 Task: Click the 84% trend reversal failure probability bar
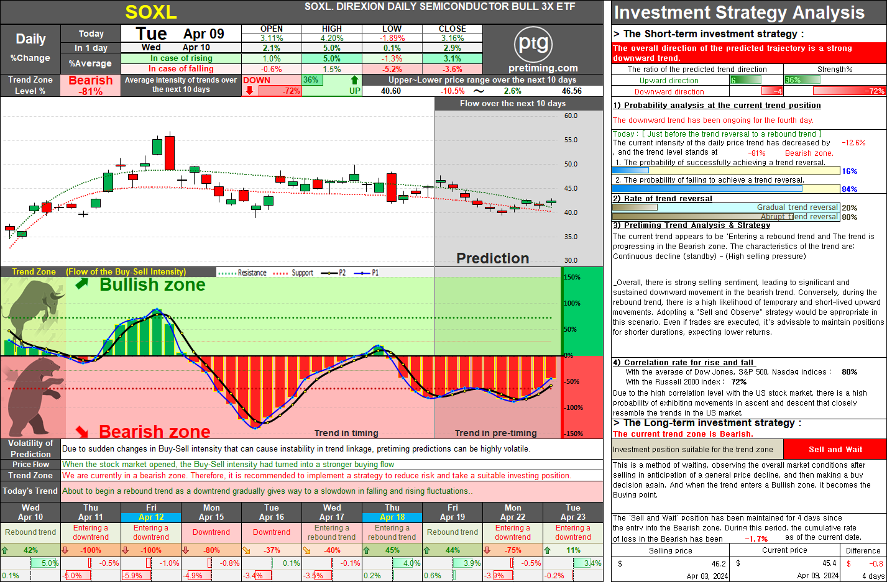726,189
